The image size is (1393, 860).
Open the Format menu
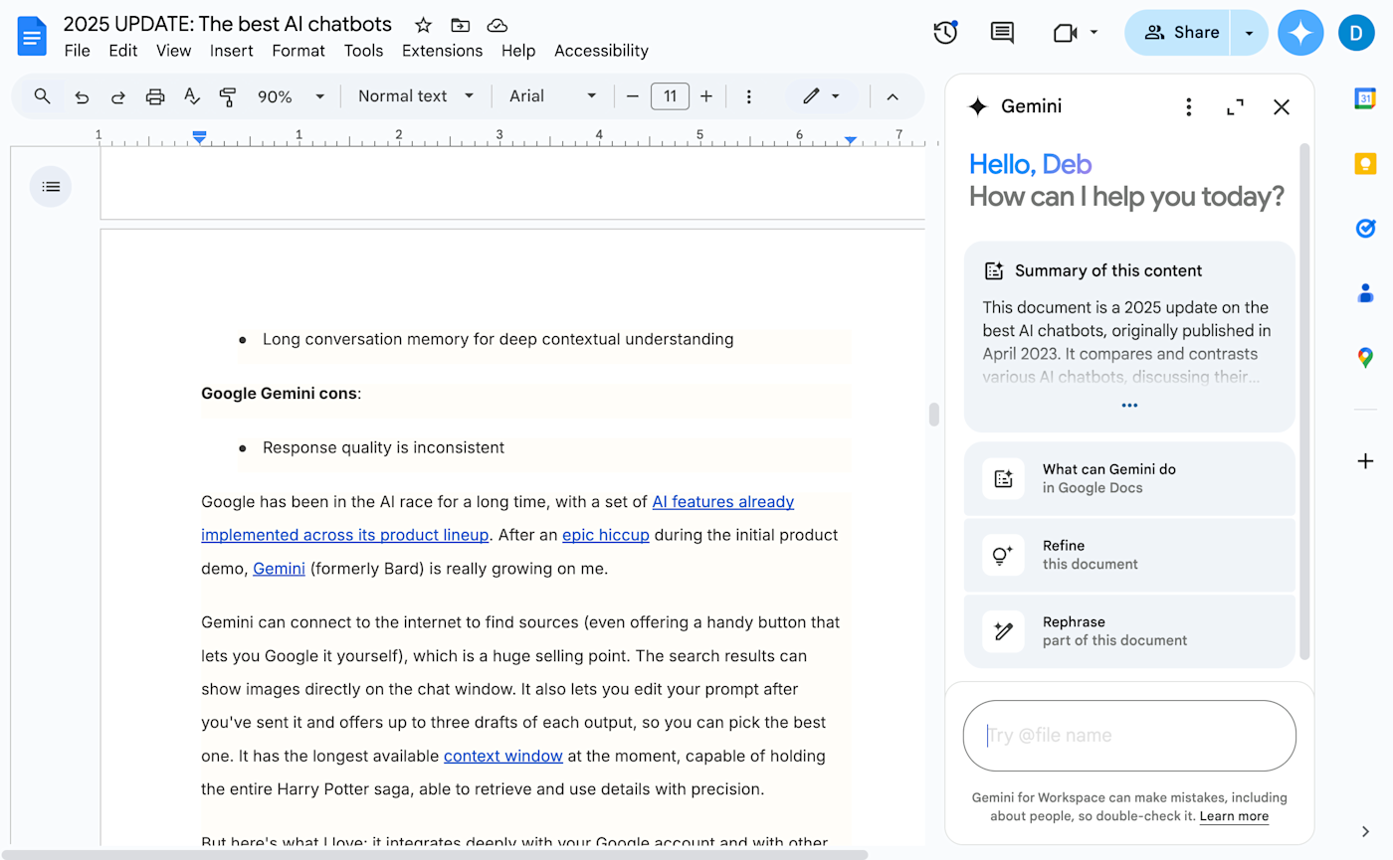point(298,51)
